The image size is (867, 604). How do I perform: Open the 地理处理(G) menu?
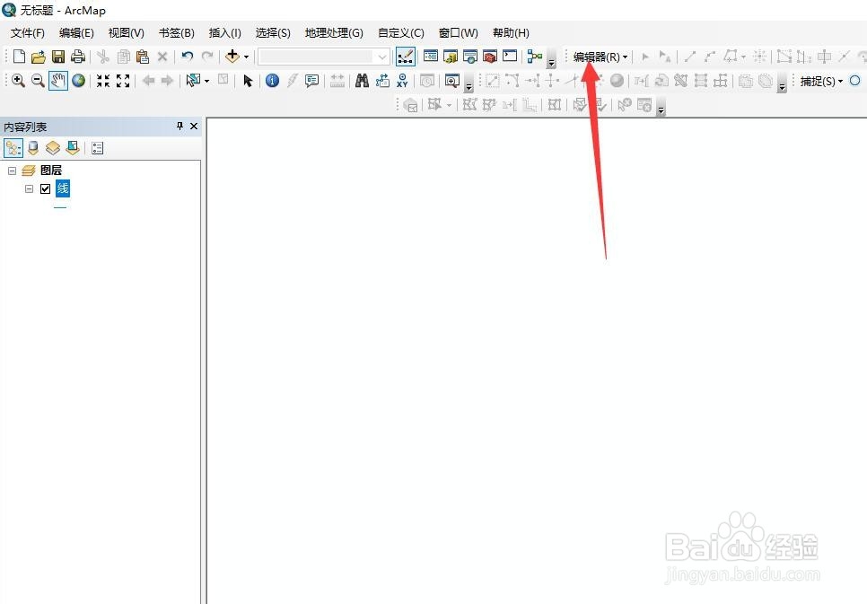click(333, 32)
